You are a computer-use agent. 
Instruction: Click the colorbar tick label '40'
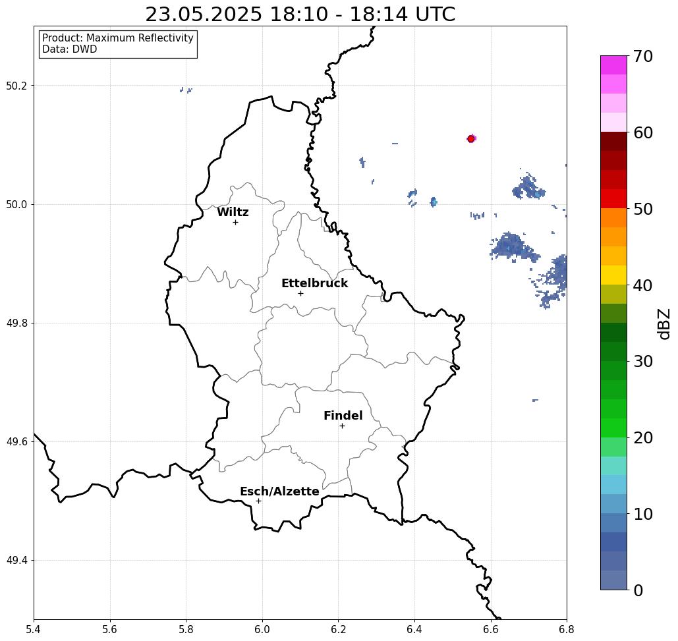click(x=643, y=285)
